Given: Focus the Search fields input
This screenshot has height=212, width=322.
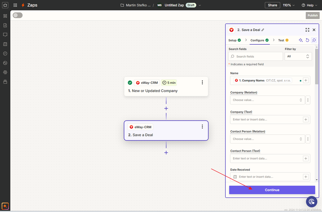Looking at the screenshot, I should 255,56.
